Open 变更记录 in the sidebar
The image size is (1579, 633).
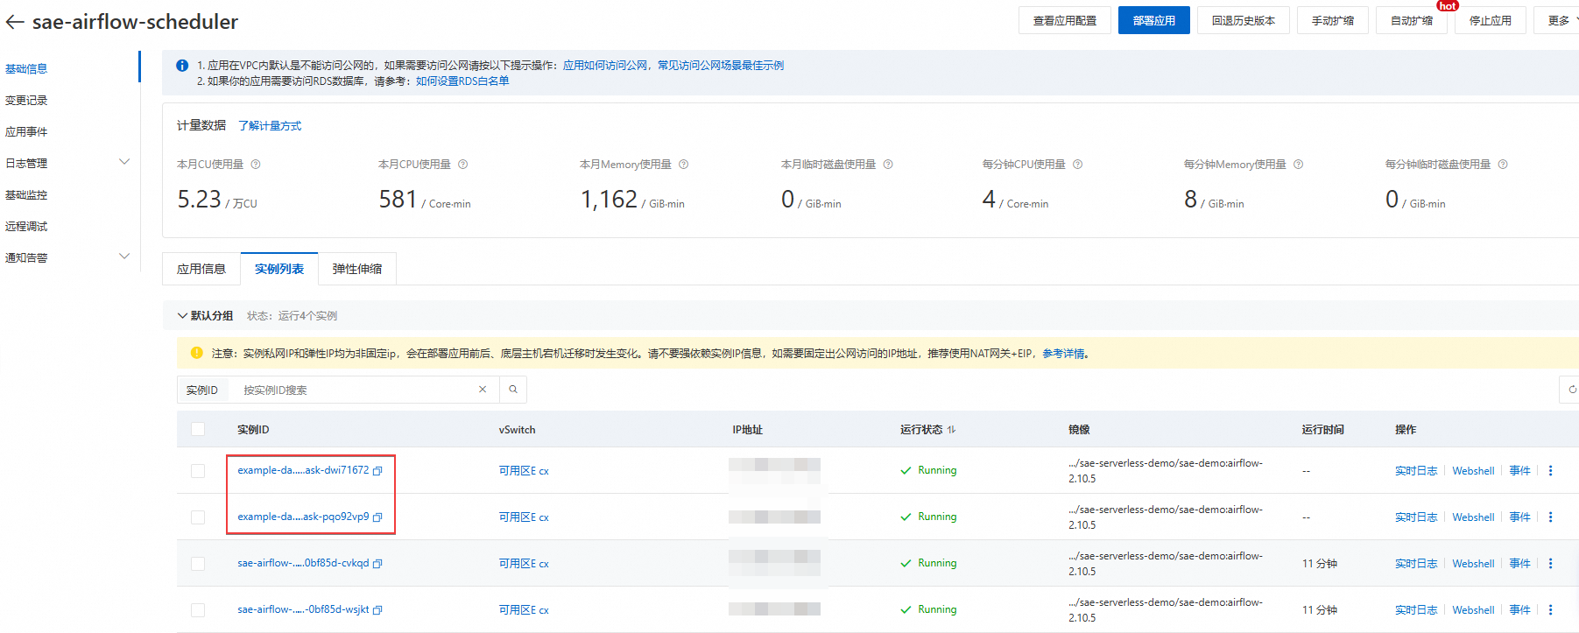pyautogui.click(x=26, y=100)
